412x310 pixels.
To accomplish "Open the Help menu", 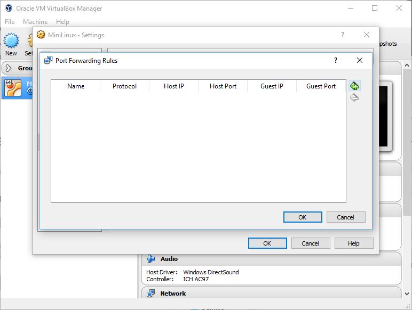I will pyautogui.click(x=62, y=22).
